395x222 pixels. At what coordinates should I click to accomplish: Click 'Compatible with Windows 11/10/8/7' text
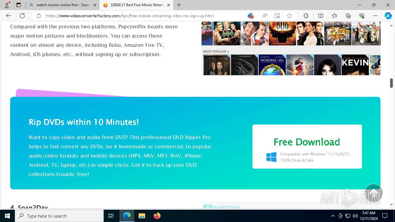click(x=316, y=154)
